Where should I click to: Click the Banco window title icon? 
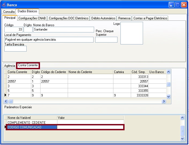4,5
